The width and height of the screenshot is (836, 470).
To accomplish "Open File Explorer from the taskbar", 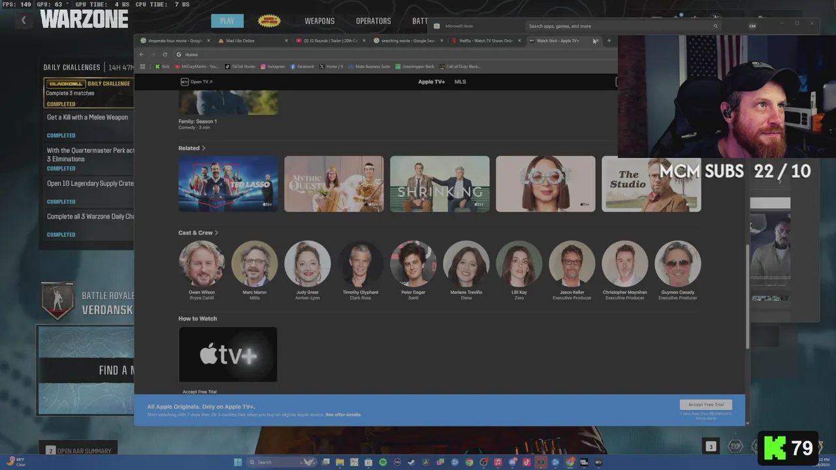I will tap(340, 462).
